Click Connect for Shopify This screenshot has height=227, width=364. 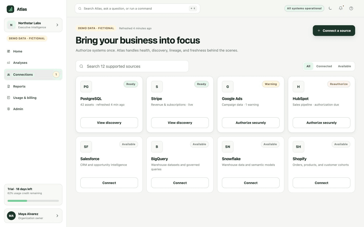coord(322,183)
